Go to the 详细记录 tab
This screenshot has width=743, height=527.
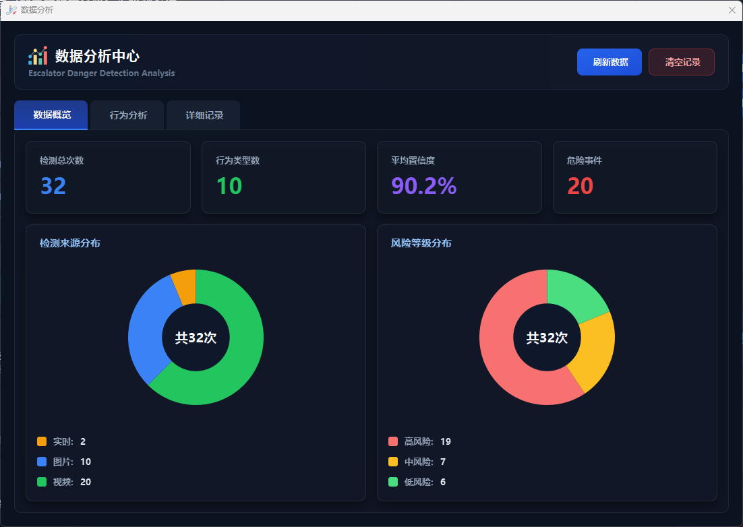[x=204, y=115]
